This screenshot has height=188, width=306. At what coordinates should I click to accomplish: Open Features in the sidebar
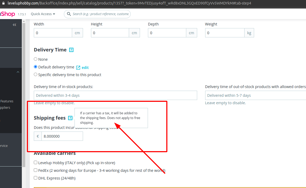click(7, 101)
